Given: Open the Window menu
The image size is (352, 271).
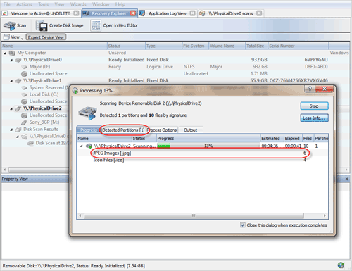Looking at the screenshot, I should (101, 4).
